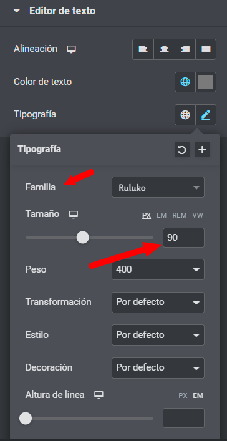Align text to the right
The height and width of the screenshot is (441, 227).
coord(185,49)
